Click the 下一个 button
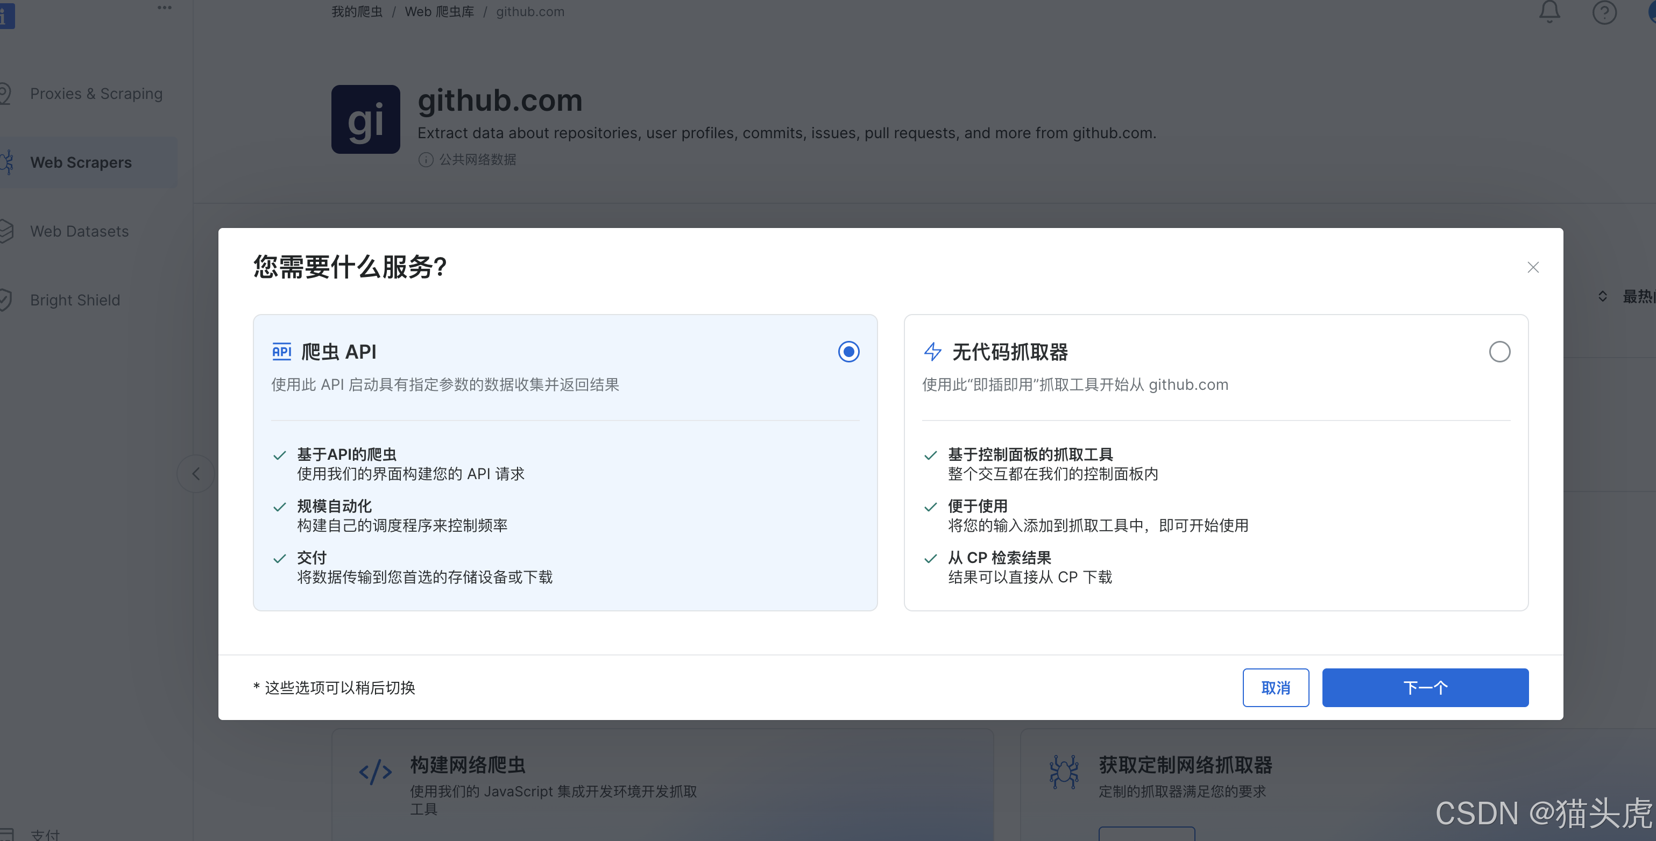Screen dimensions: 1656x841 [x=1425, y=687]
